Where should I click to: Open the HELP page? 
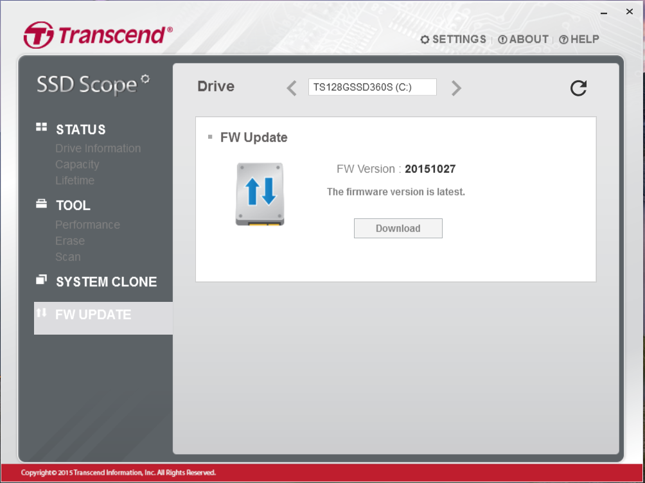(579, 40)
